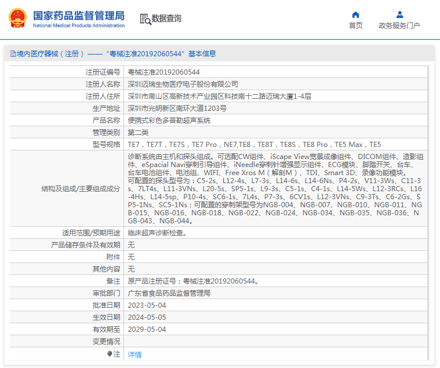The height and width of the screenshot is (368, 440).
Task: Select effective date 2024-05-05
Action: point(146,317)
